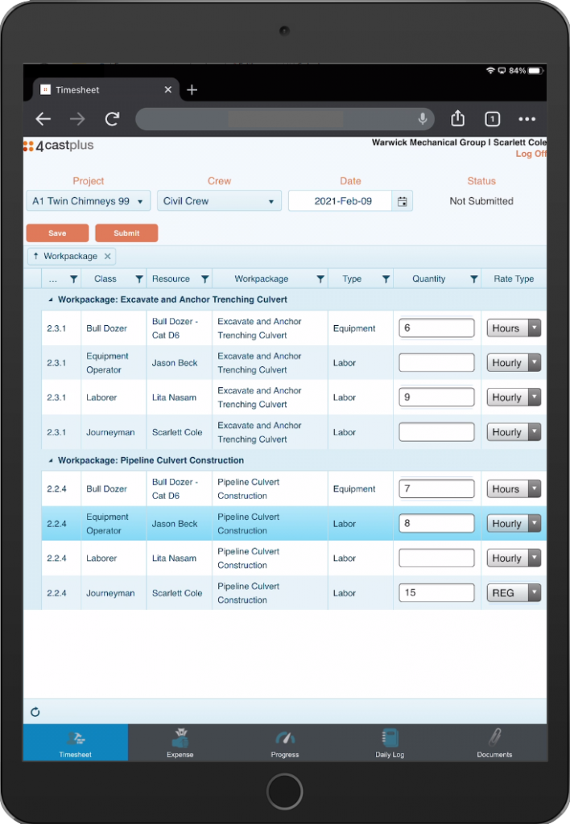
Task: Click empty quantity field for 2.2.4 Lita Nasam
Action: coord(436,558)
